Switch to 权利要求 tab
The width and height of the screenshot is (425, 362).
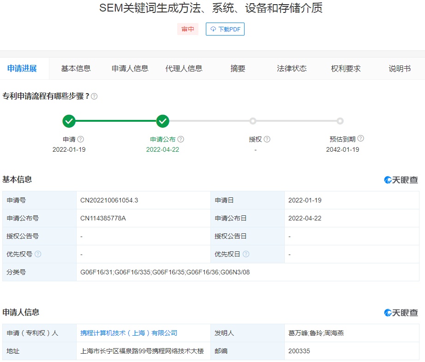346,69
